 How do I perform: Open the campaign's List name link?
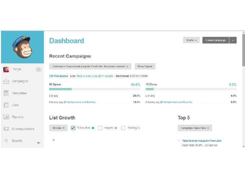tap(95, 76)
